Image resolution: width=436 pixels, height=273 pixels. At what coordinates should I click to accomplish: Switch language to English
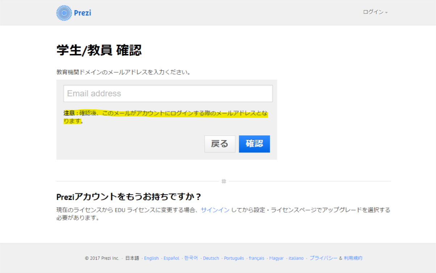[151, 258]
